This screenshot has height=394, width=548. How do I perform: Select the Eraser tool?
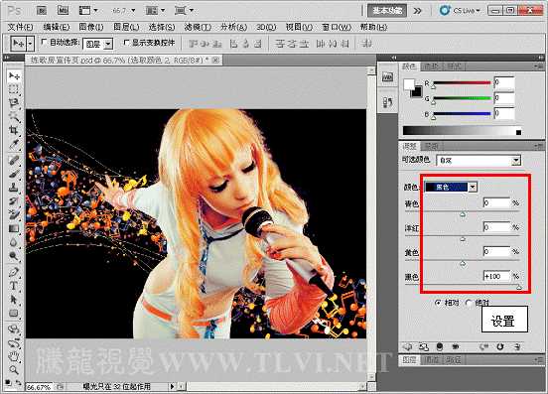[x=14, y=214]
